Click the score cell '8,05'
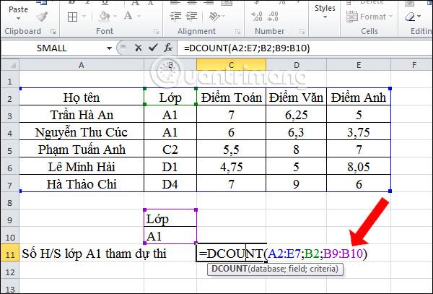 pyautogui.click(x=359, y=167)
